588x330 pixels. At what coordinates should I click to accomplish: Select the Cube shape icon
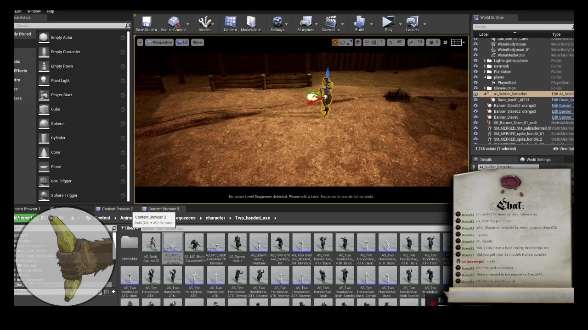click(44, 109)
